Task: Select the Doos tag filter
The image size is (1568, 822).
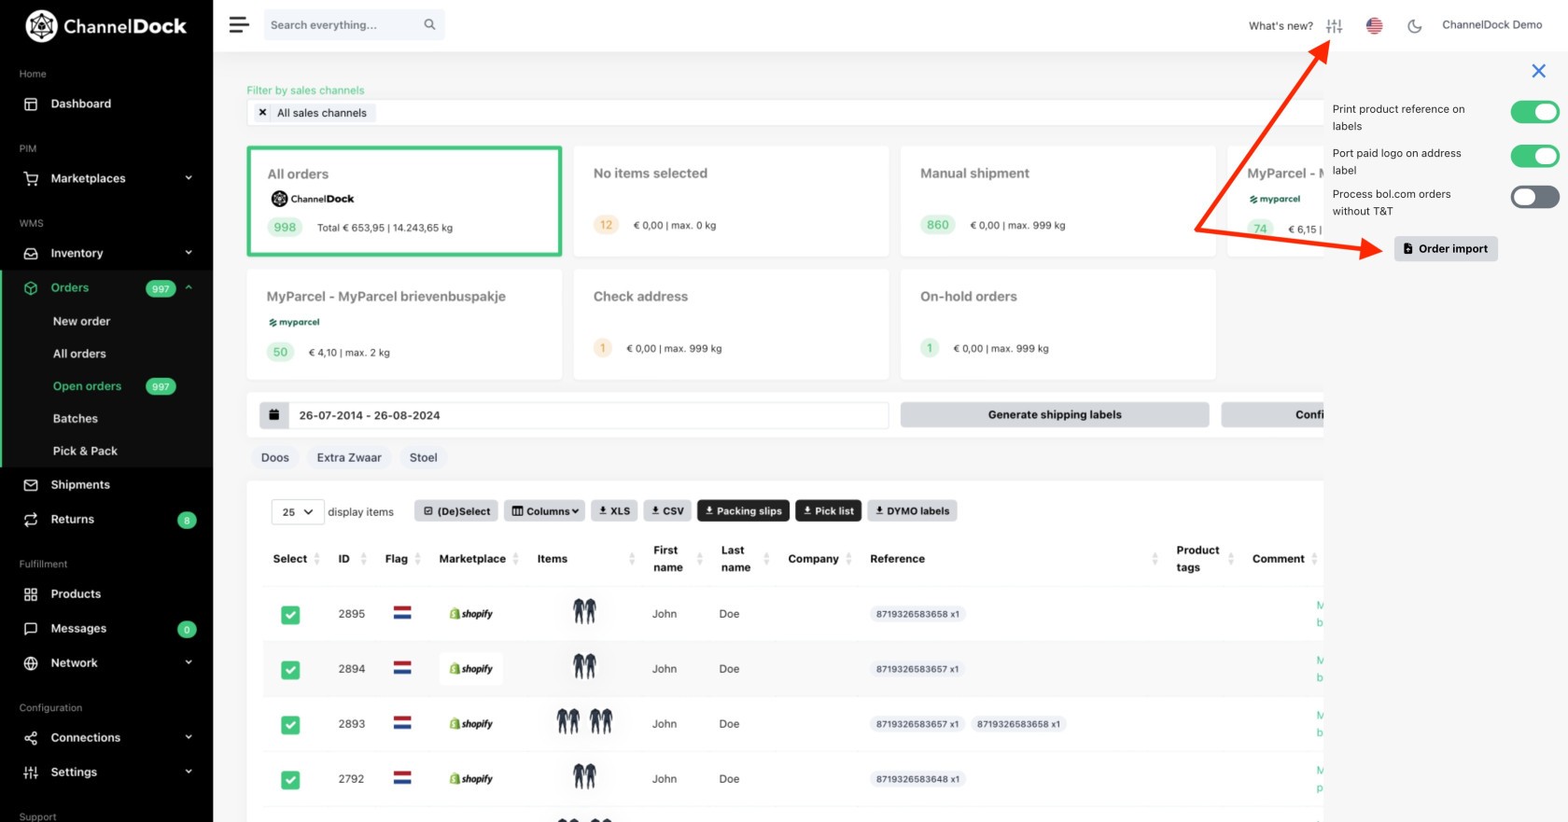Action: click(274, 457)
